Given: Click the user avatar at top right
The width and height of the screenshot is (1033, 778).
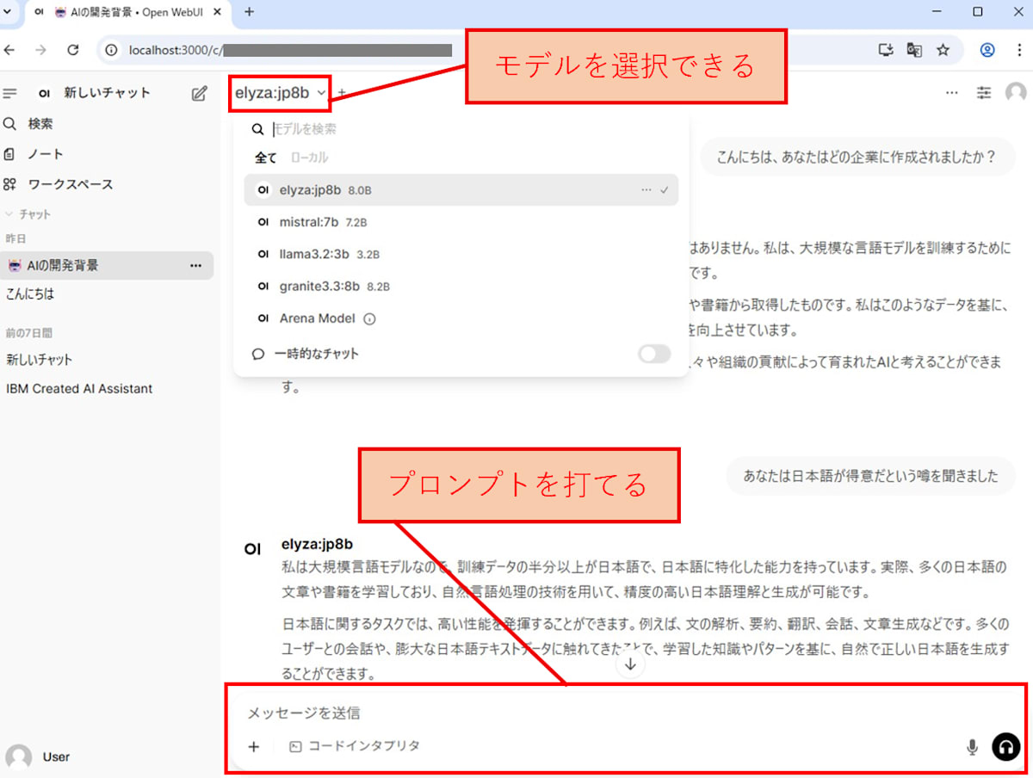Looking at the screenshot, I should coord(1016,92).
